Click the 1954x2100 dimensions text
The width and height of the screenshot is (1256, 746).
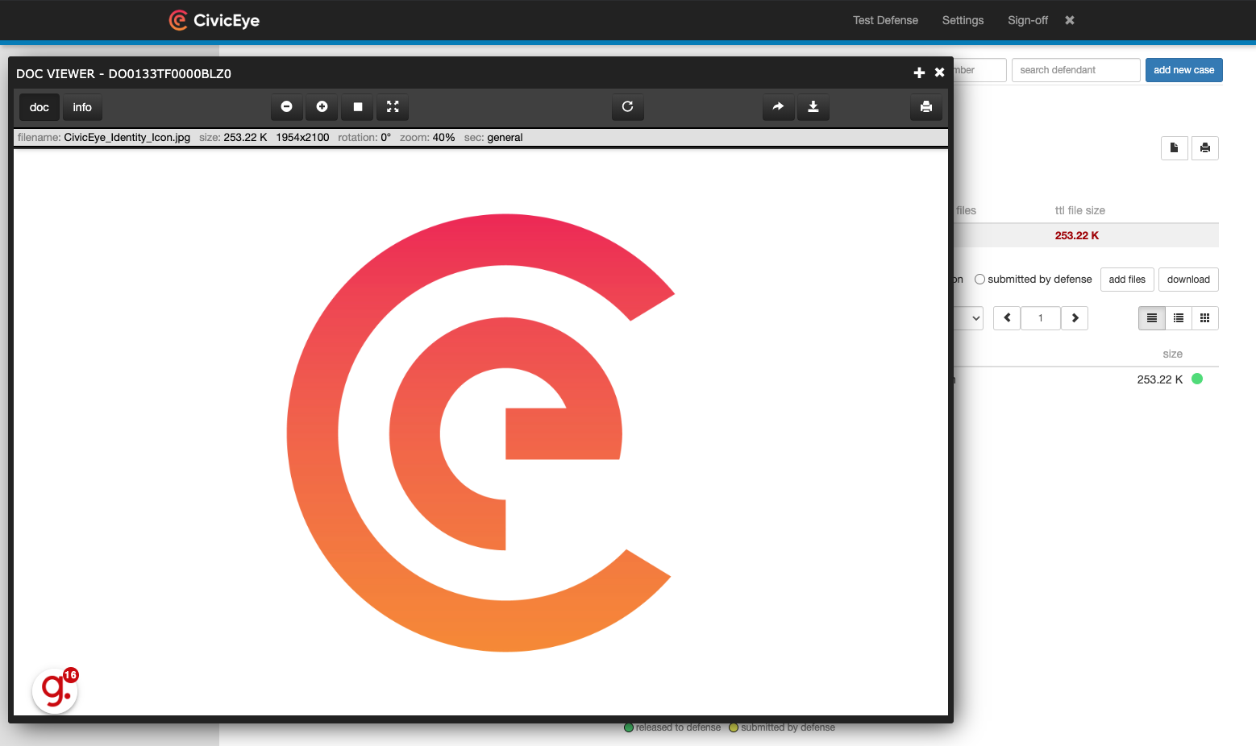tap(302, 137)
